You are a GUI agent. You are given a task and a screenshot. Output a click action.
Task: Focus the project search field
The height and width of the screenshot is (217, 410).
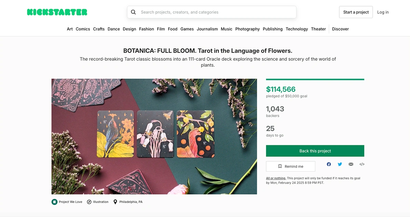(215, 12)
